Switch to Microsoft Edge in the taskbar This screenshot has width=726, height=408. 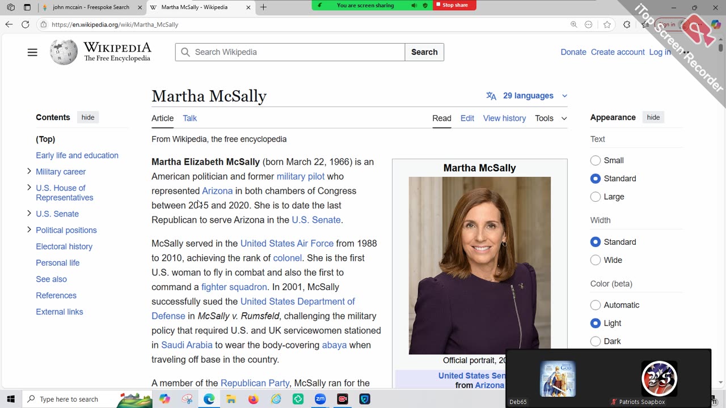(209, 399)
